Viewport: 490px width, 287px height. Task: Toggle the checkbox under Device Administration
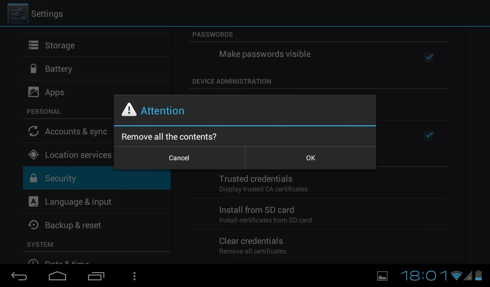429,135
